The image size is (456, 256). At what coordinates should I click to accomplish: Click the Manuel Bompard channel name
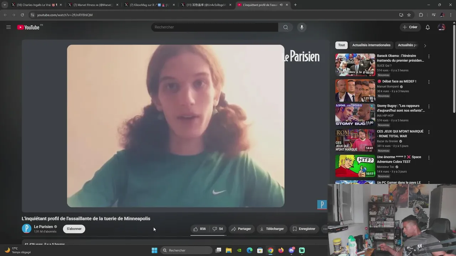tap(388, 86)
